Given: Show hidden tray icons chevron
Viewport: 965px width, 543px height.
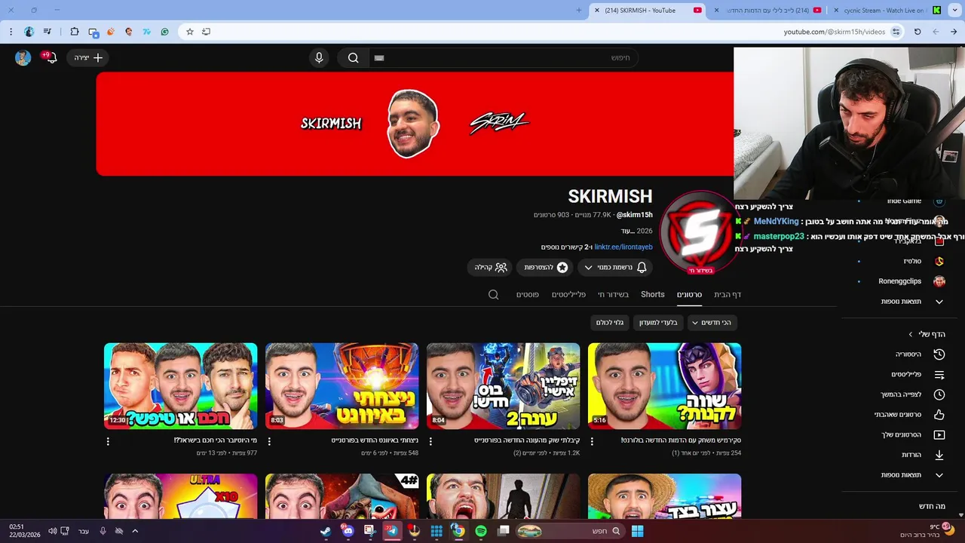Looking at the screenshot, I should pos(135,531).
